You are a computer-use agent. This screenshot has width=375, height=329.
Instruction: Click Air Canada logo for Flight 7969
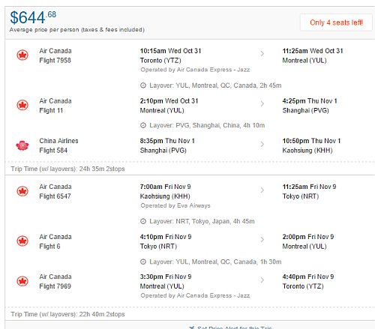(22, 281)
